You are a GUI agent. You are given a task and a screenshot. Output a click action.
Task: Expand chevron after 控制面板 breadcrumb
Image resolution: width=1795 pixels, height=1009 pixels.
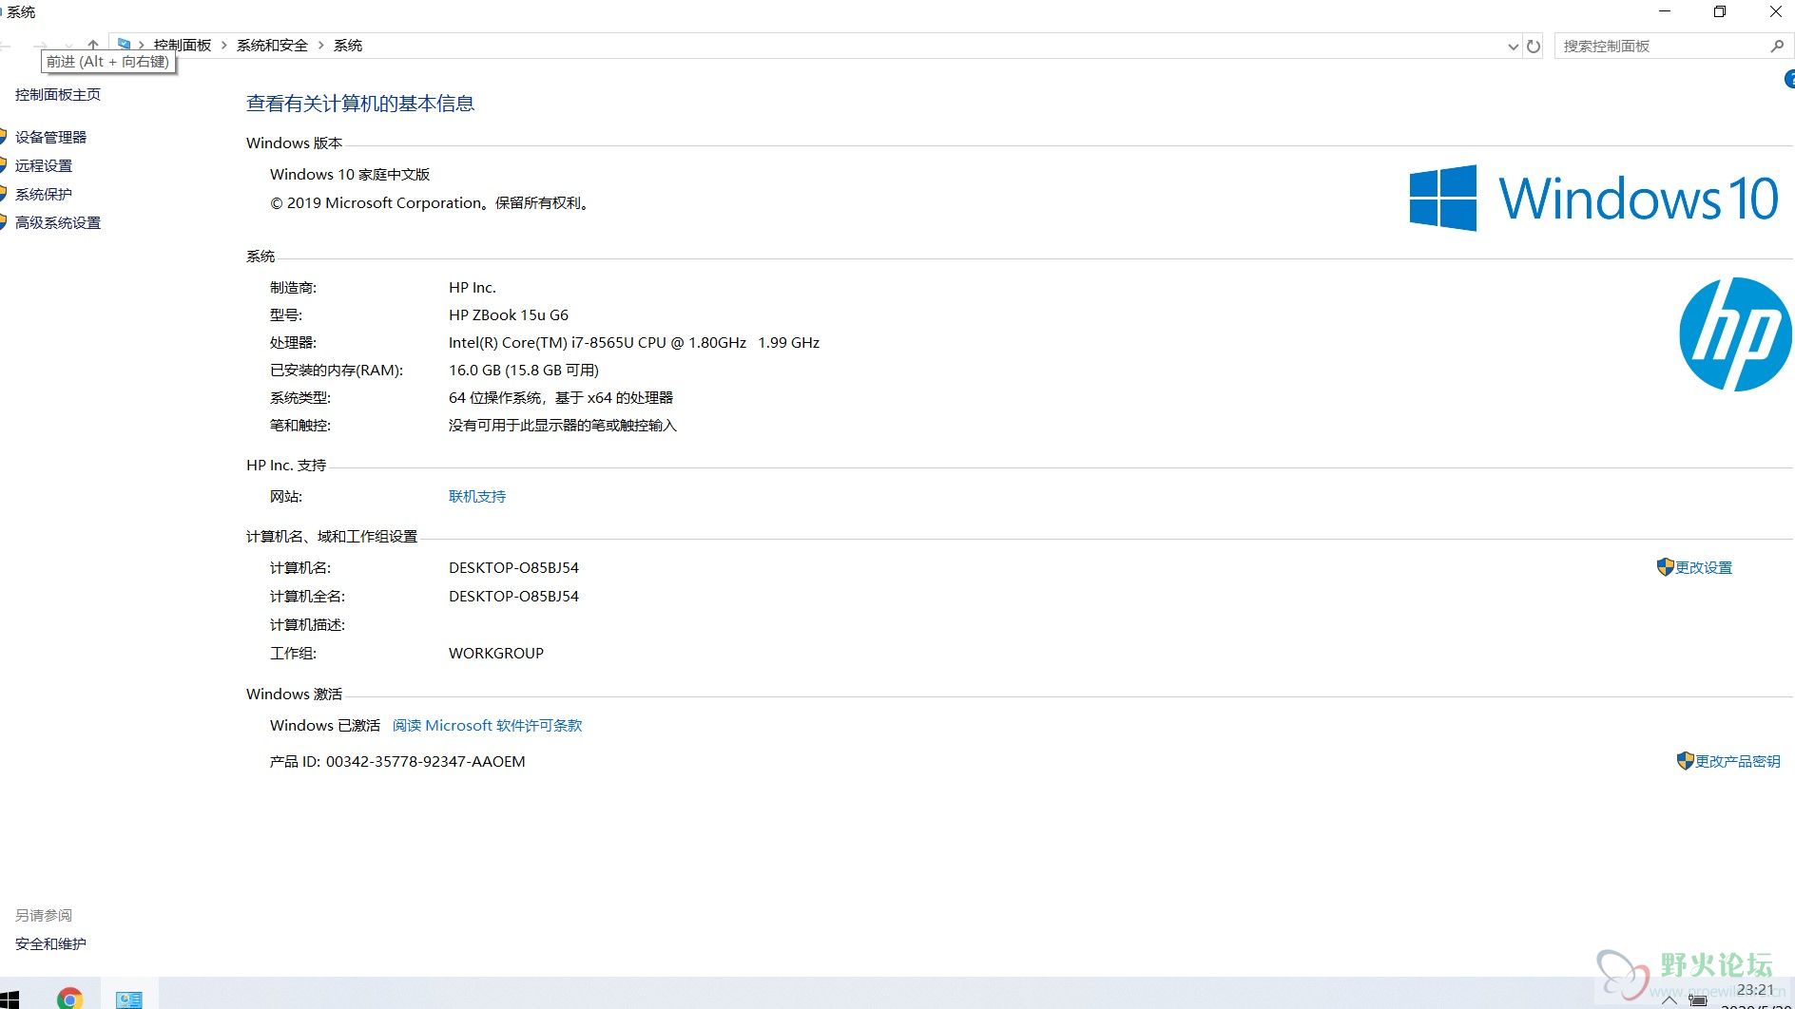(224, 45)
